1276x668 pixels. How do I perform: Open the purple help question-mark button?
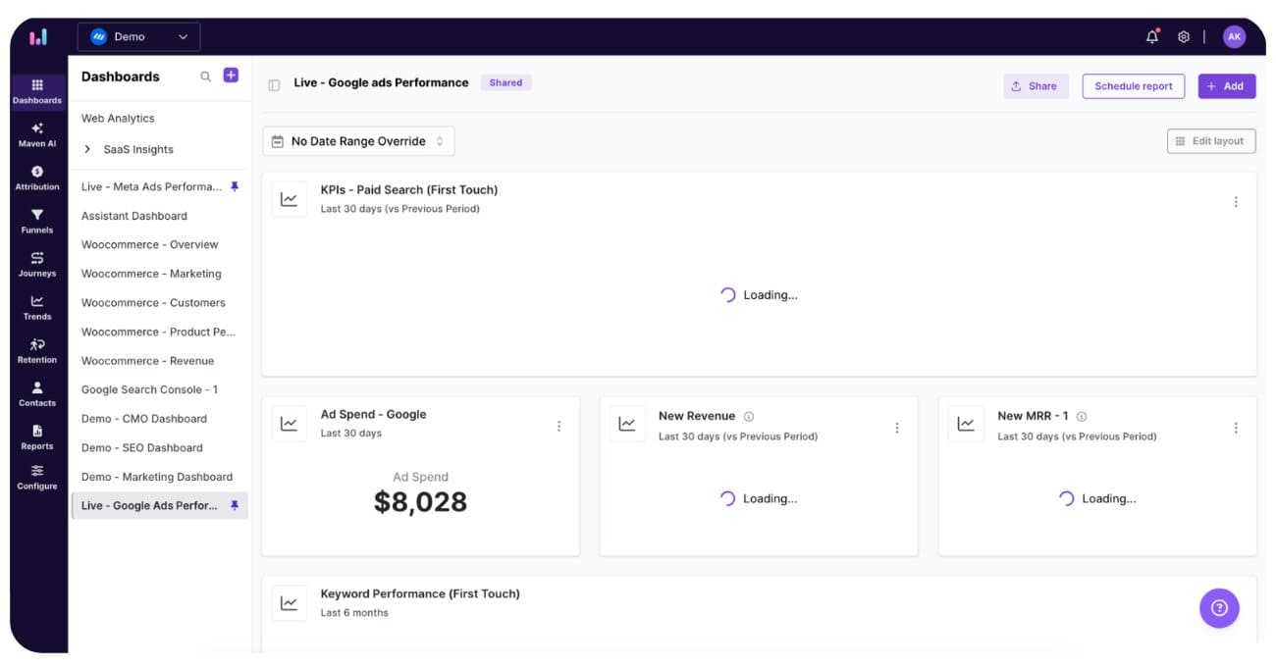pos(1219,608)
